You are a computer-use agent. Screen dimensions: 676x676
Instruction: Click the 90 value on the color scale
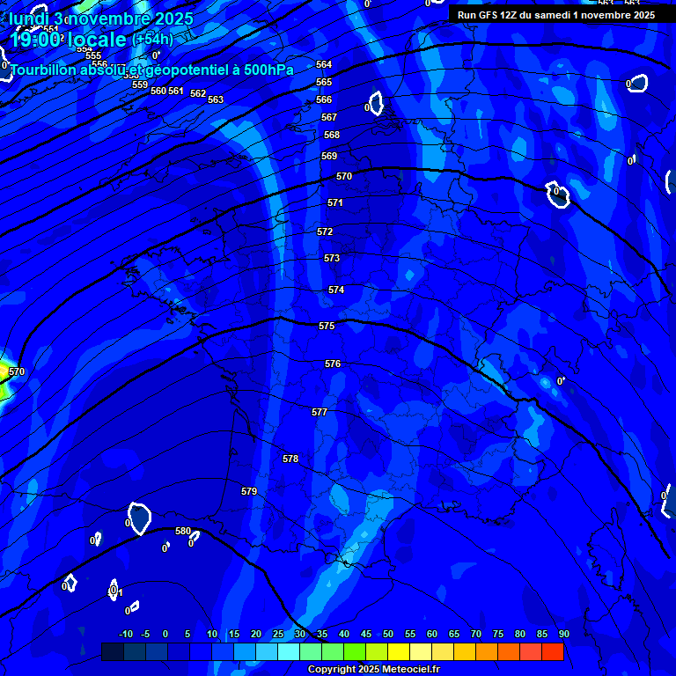(x=563, y=634)
